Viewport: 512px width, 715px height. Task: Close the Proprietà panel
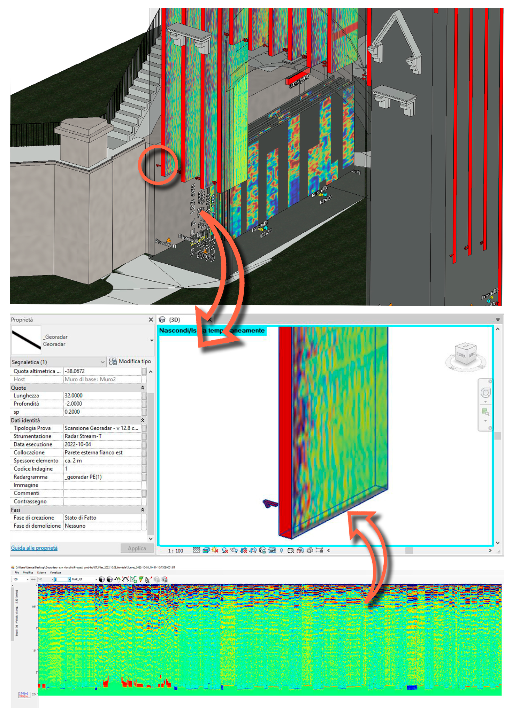(151, 319)
